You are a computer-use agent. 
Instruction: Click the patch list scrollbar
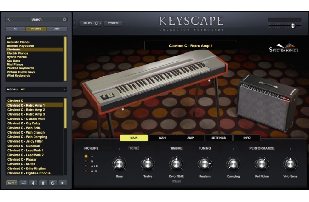(65, 114)
